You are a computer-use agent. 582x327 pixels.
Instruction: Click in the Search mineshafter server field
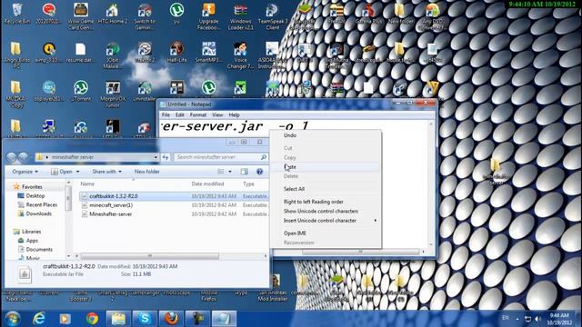(221, 157)
